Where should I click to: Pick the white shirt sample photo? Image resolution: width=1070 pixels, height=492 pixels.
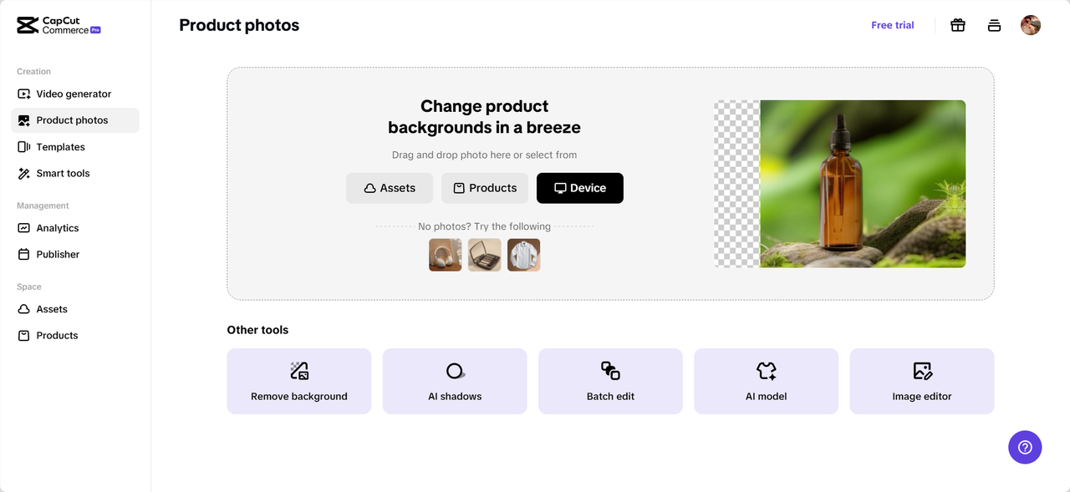pos(524,255)
